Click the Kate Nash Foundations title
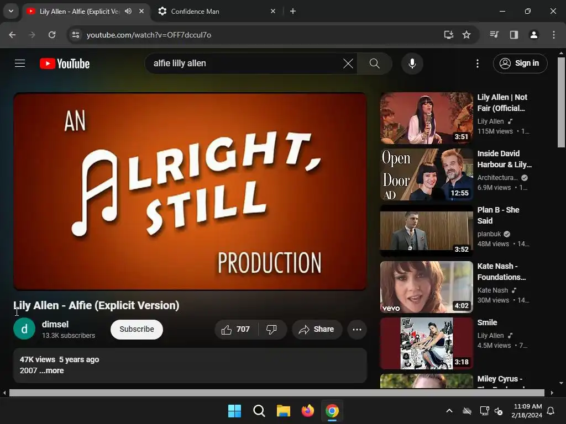 tap(501, 272)
